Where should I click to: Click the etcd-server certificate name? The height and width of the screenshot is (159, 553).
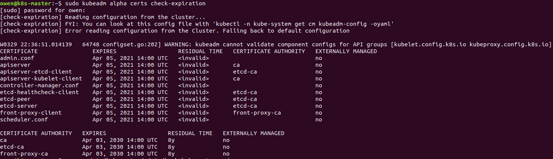pyautogui.click(x=19, y=106)
